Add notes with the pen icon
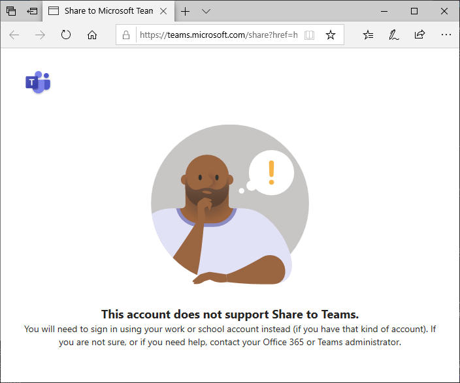Image resolution: width=460 pixels, height=383 pixels. pos(394,35)
